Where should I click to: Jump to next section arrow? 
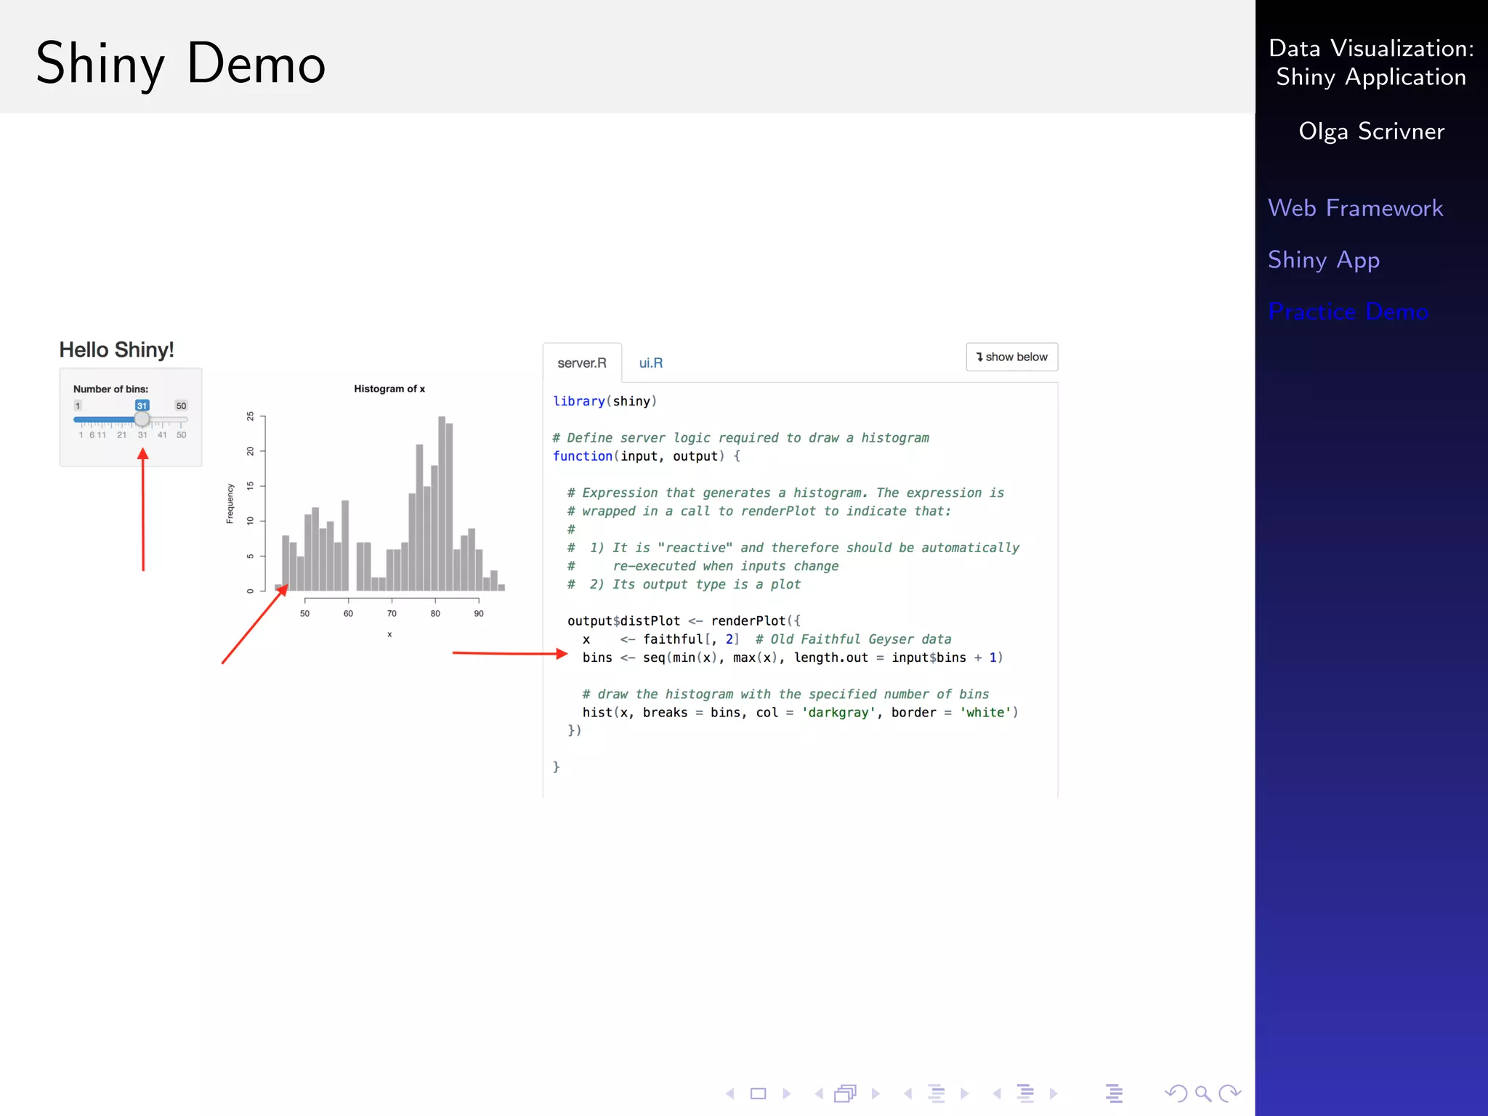(x=1054, y=1093)
